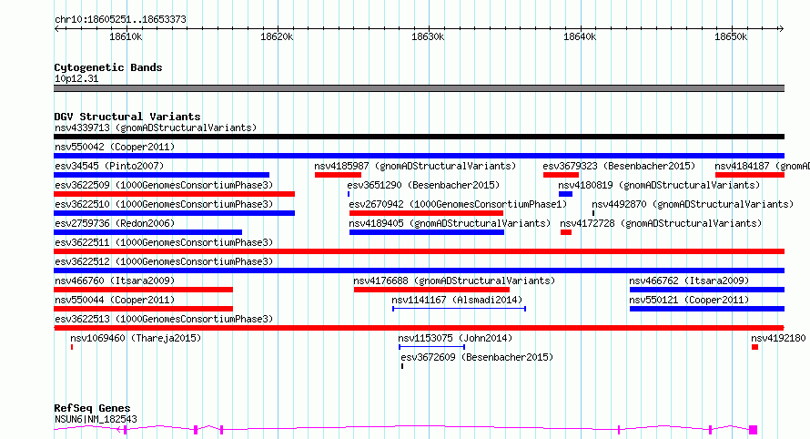Image resolution: width=810 pixels, height=439 pixels.
Task: Open esv3679323 (Besenbacher2015) variant
Action: (x=619, y=166)
